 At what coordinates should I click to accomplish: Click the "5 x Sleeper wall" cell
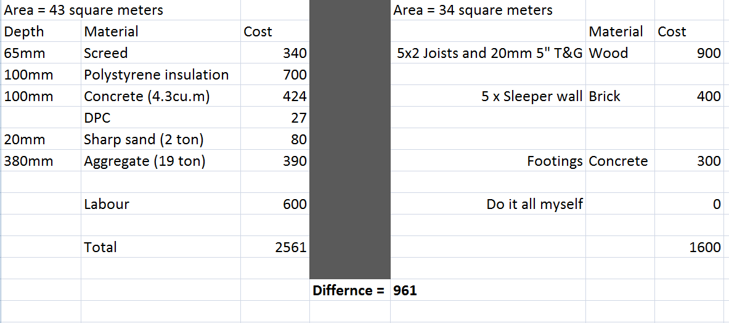tap(532, 97)
